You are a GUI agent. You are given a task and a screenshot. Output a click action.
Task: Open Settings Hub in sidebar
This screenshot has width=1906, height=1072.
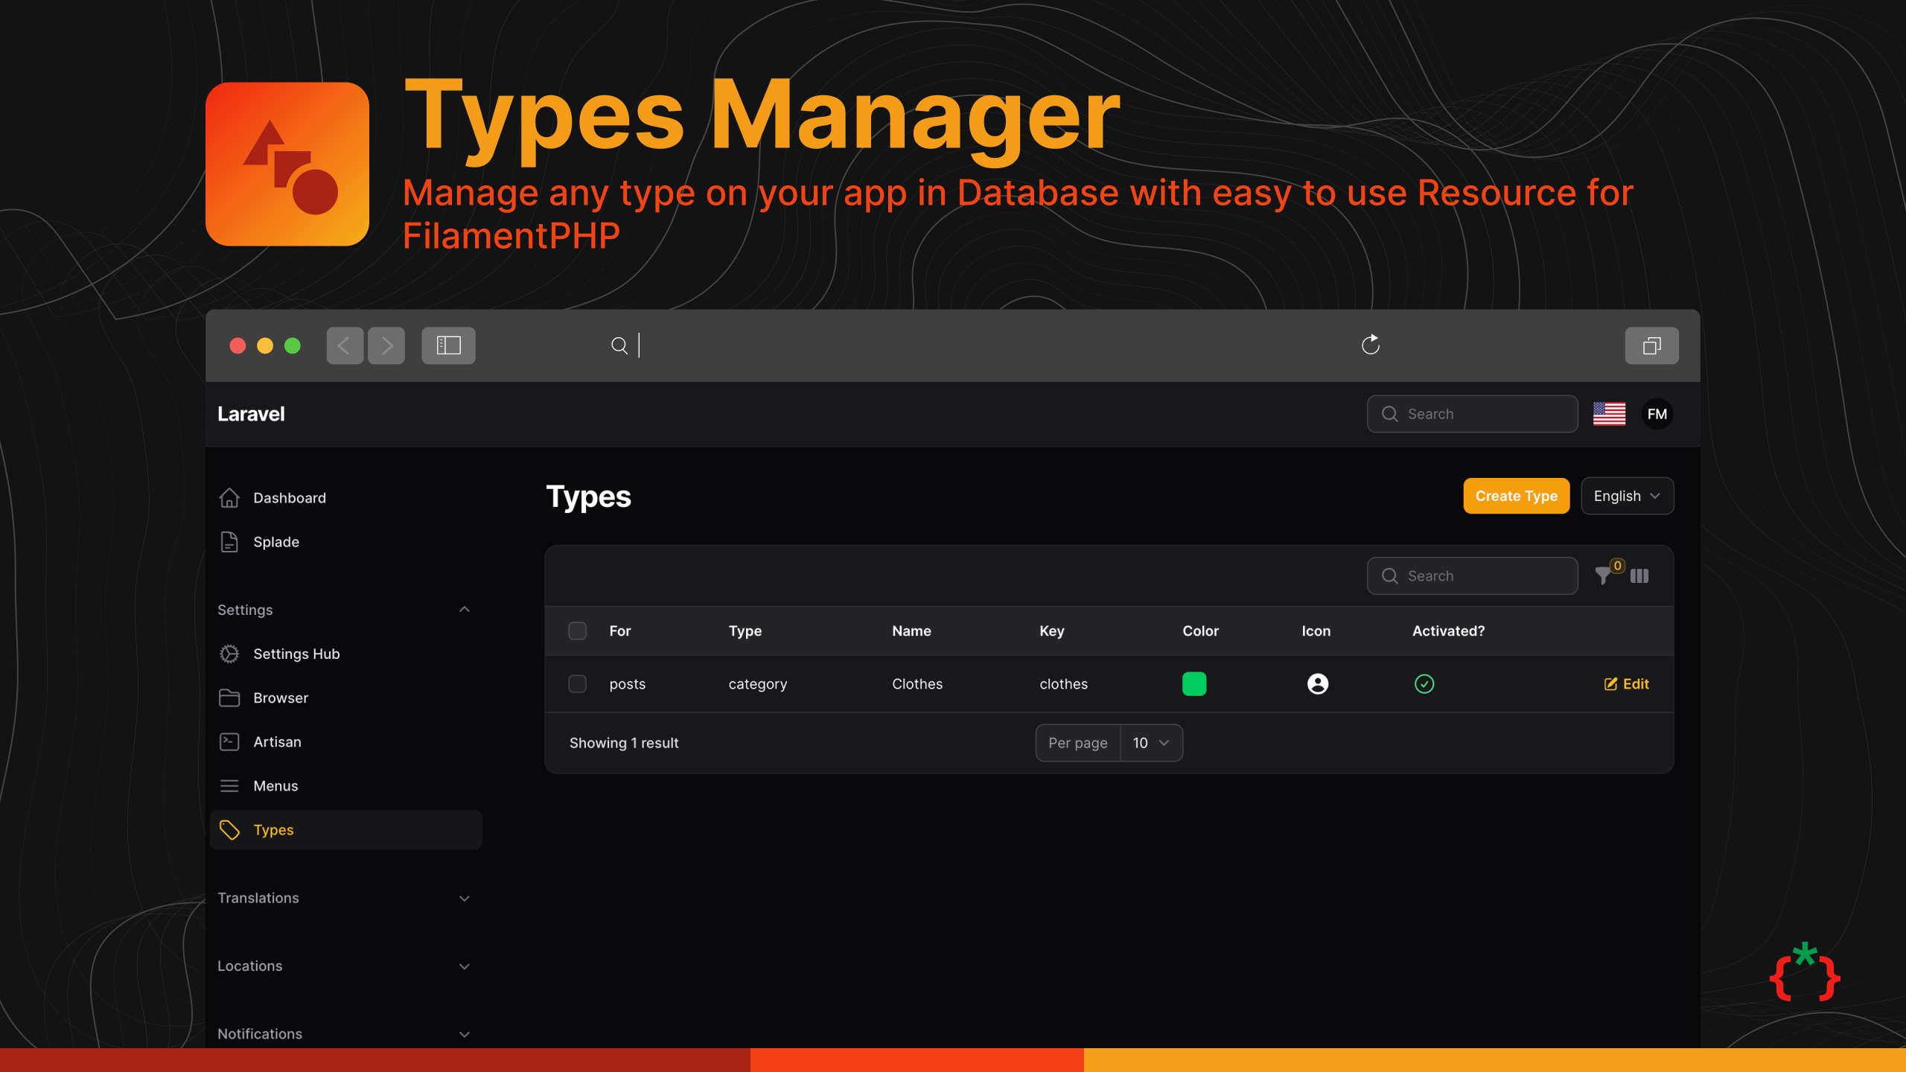(296, 654)
